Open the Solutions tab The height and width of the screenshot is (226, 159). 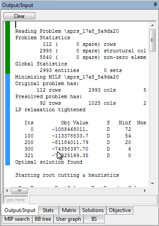click(x=93, y=210)
